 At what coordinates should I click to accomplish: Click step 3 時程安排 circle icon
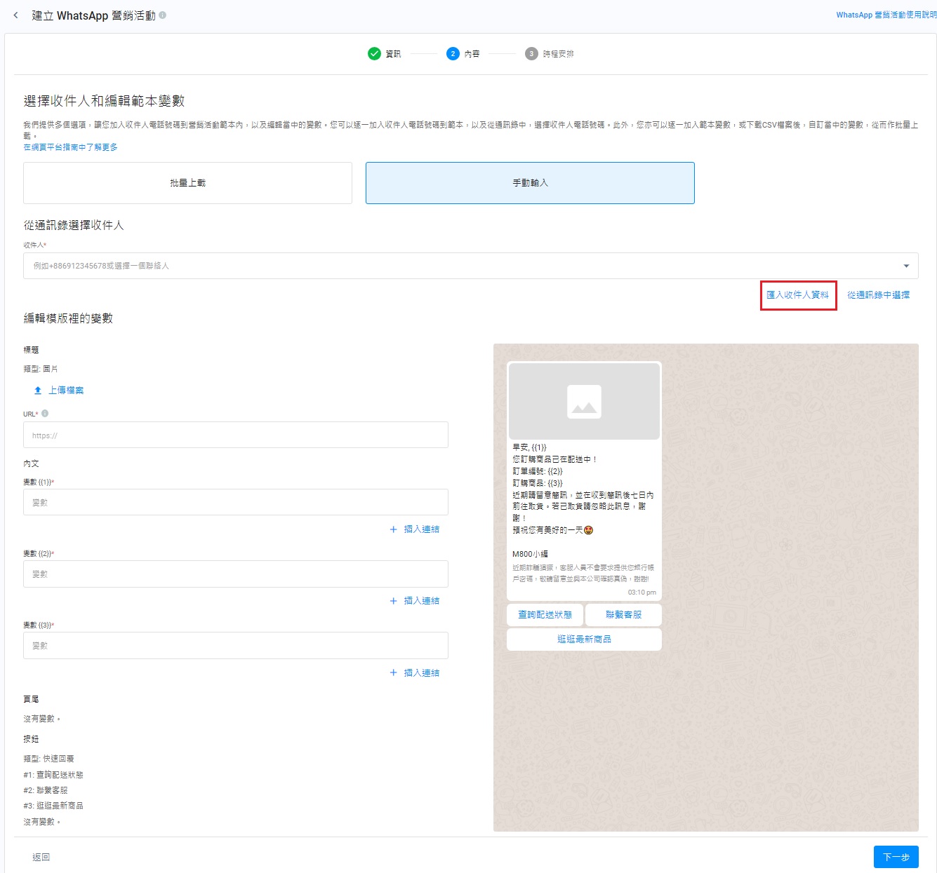click(531, 54)
